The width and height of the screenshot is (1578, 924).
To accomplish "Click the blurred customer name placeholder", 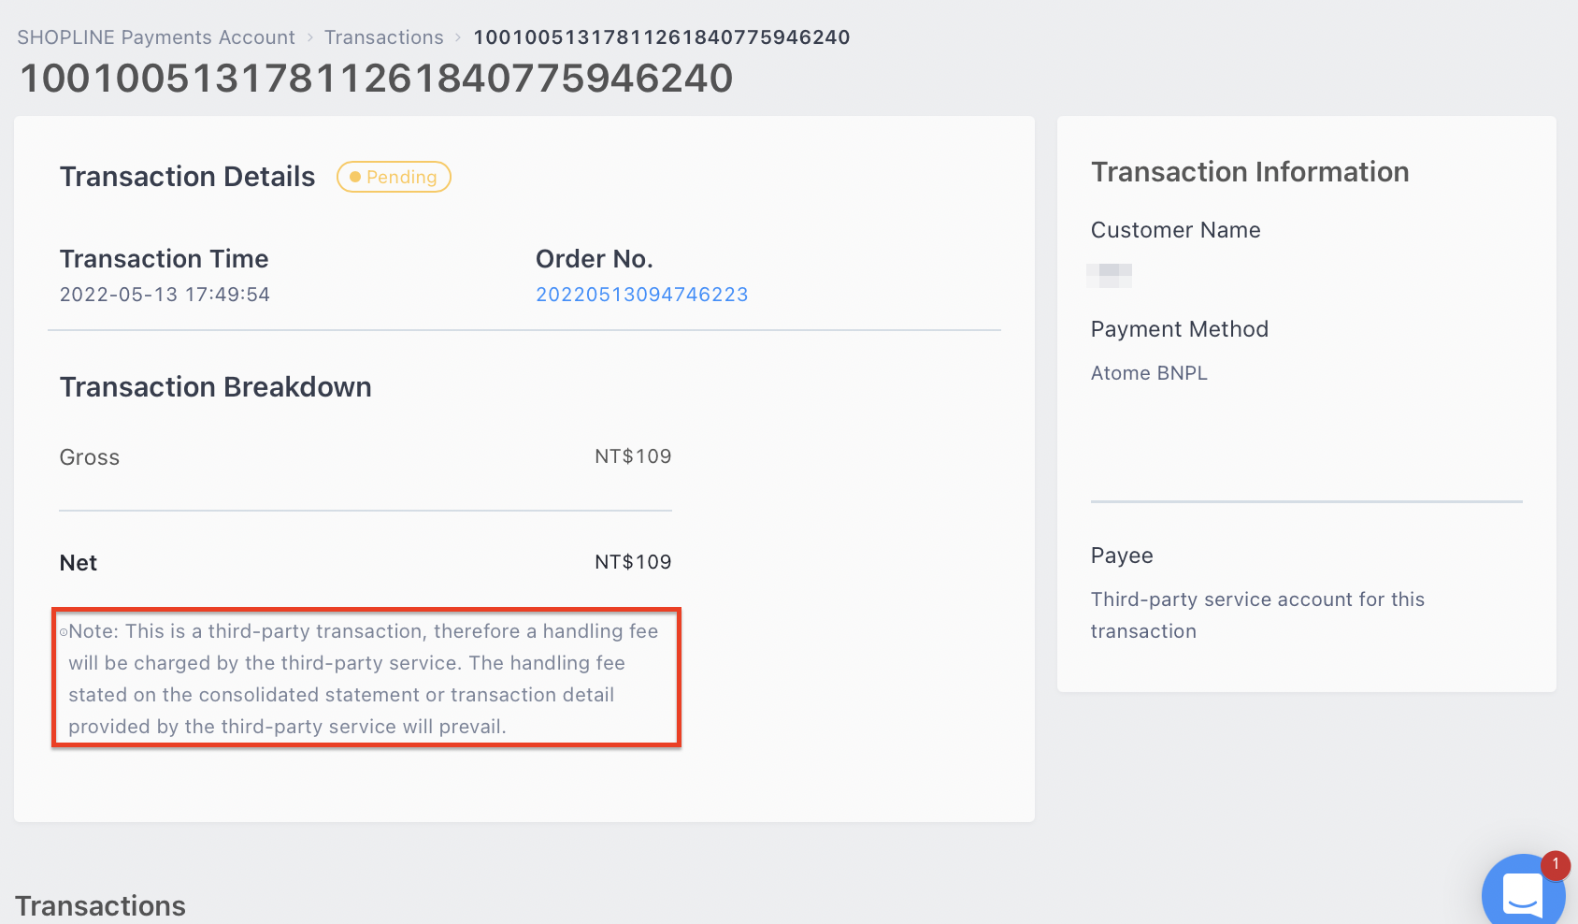I will [x=1110, y=275].
